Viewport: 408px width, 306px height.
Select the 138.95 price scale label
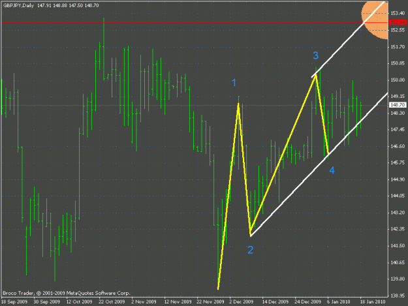tap(398, 296)
